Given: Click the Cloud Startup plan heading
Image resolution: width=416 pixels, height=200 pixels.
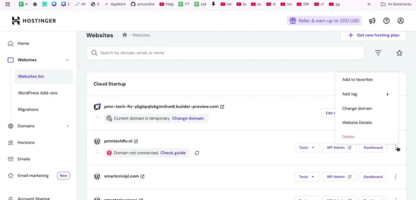Looking at the screenshot, I should pyautogui.click(x=110, y=84).
